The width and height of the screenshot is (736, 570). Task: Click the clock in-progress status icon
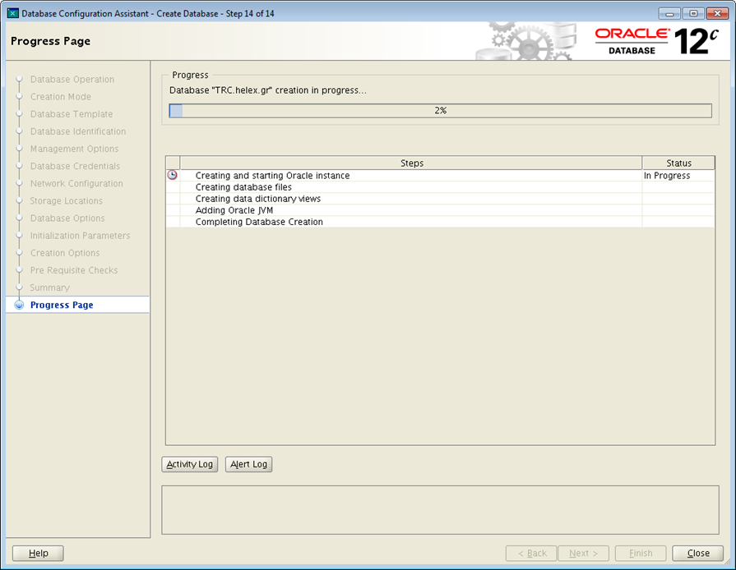tap(172, 175)
